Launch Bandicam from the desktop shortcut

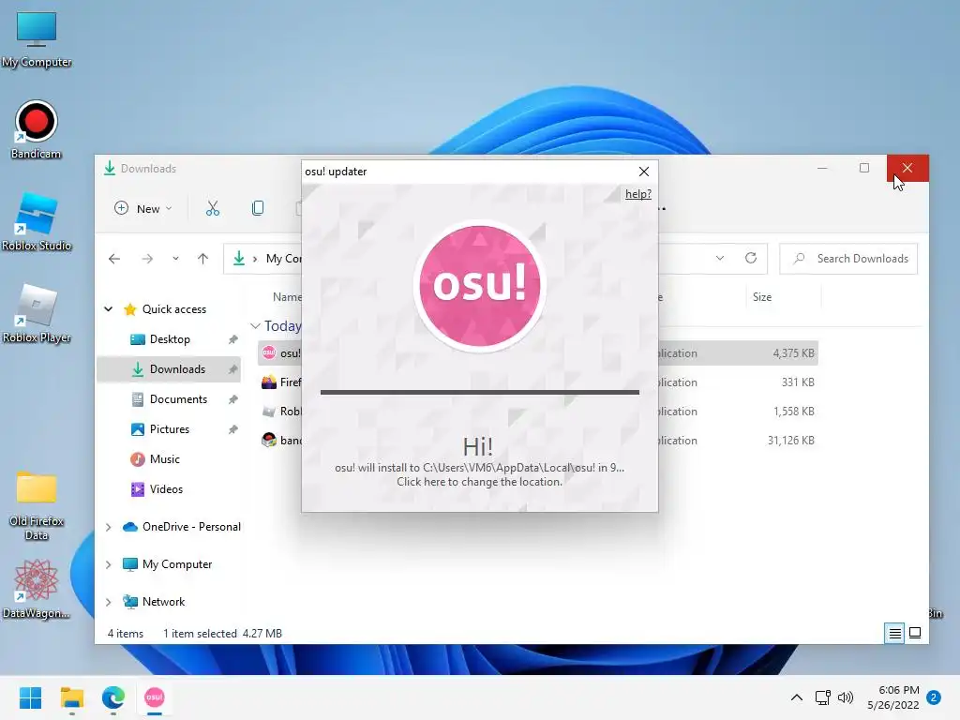pos(37,129)
